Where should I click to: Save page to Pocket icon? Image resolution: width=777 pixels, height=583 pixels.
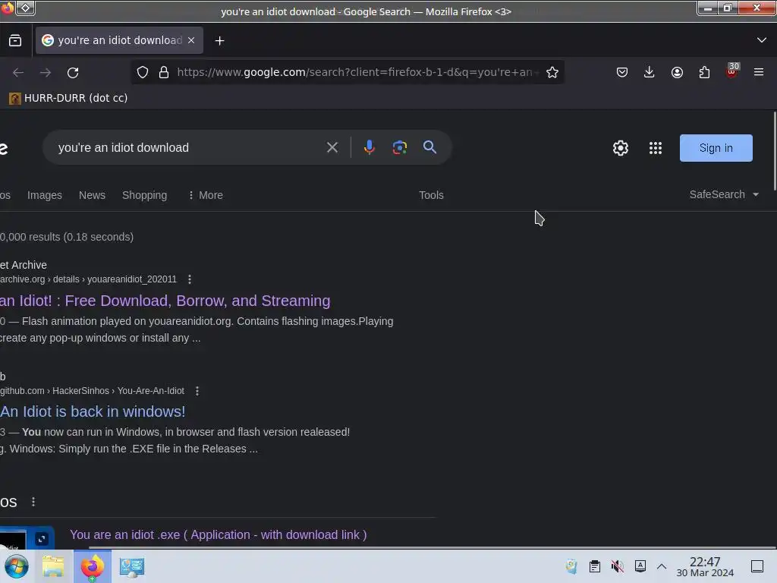pos(622,72)
